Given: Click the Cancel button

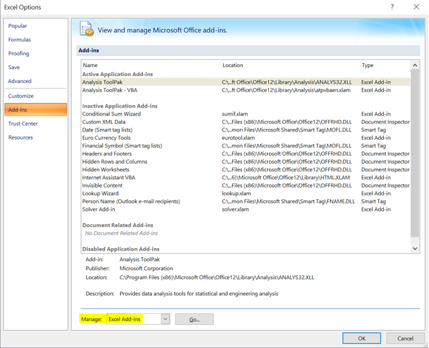Looking at the screenshot, I should [x=405, y=338].
